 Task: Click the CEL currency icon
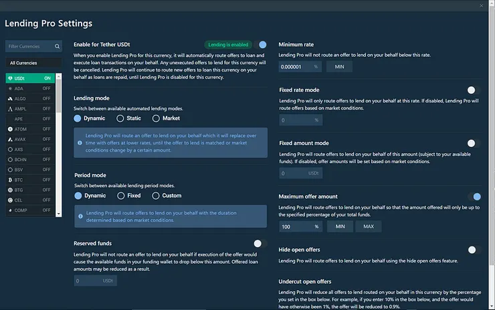pyautogui.click(x=10, y=200)
